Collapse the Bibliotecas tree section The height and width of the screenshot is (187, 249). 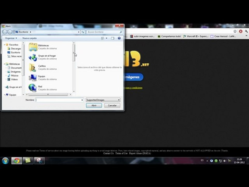[4, 64]
